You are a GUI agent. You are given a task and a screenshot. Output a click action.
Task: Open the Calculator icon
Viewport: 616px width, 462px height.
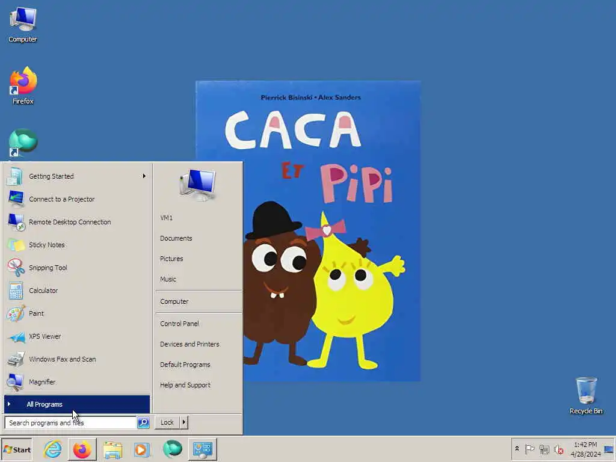tap(16, 291)
